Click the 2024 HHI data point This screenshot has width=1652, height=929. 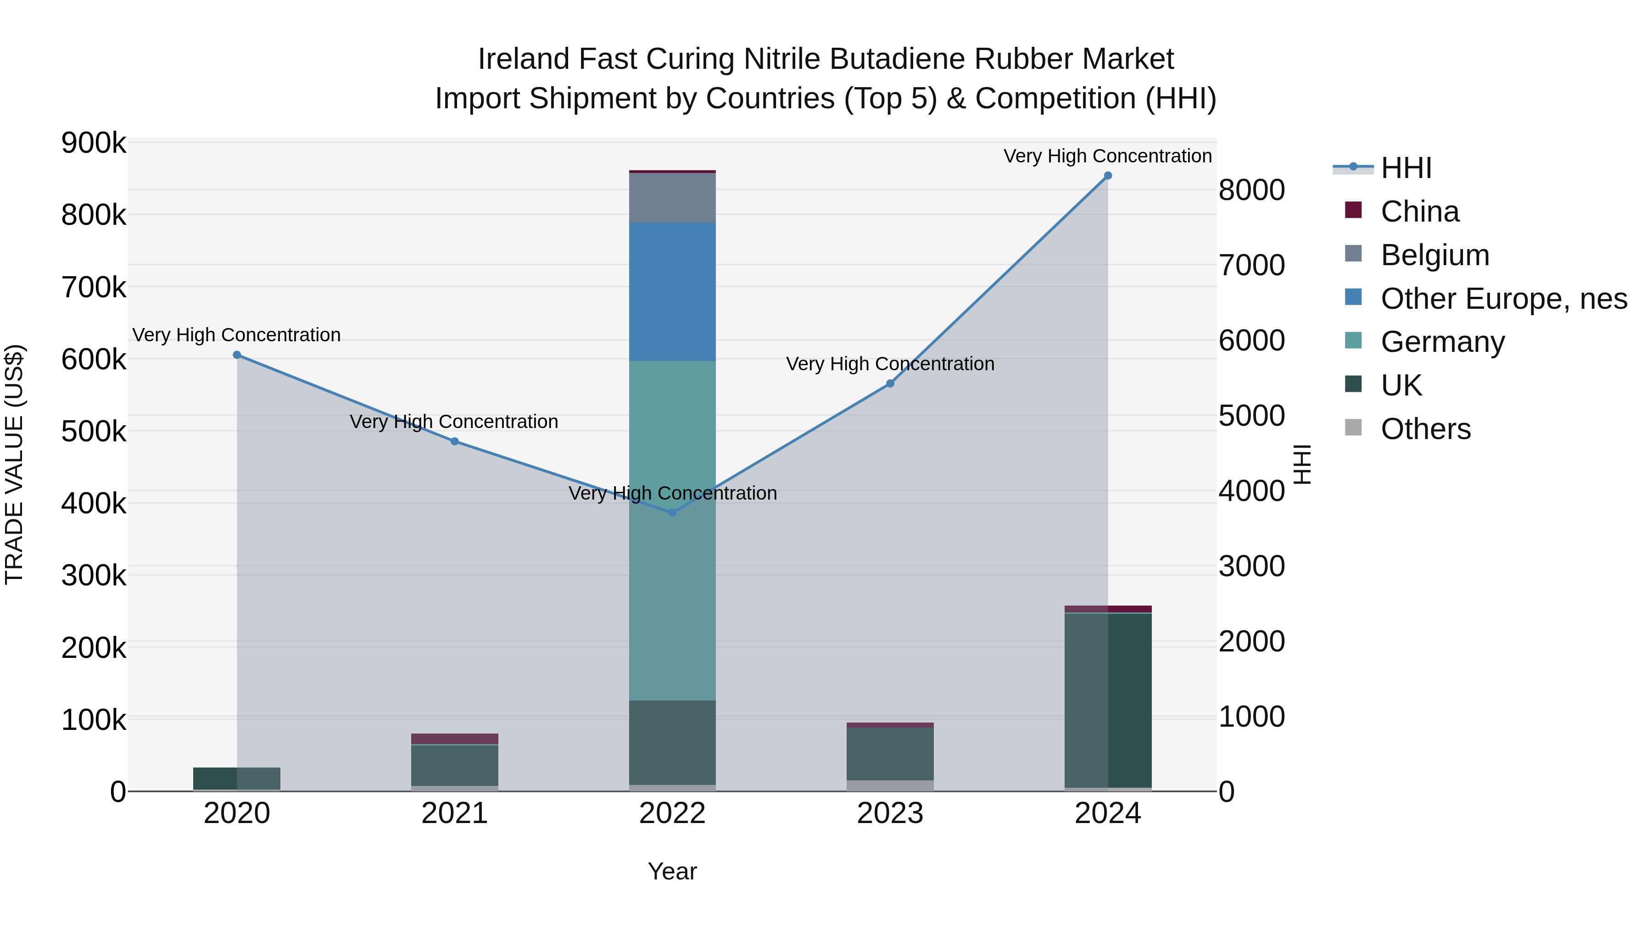[x=1108, y=176]
